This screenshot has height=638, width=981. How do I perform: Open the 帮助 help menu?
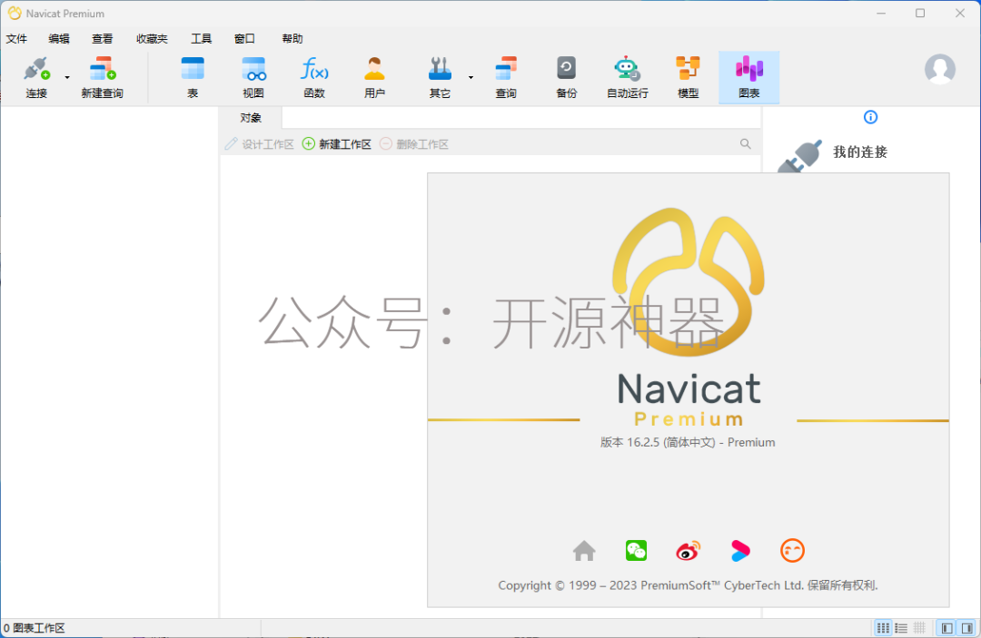tap(292, 39)
